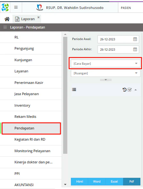The height and width of the screenshot is (189, 143).
Task: Click the hospital logo beside RSUP title
Action: pos(40,7)
